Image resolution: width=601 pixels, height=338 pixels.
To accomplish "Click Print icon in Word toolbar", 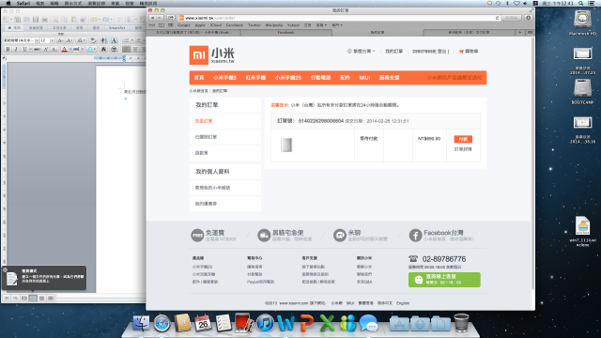I will point(45,19).
